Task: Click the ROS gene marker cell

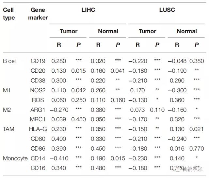Action: point(38,100)
